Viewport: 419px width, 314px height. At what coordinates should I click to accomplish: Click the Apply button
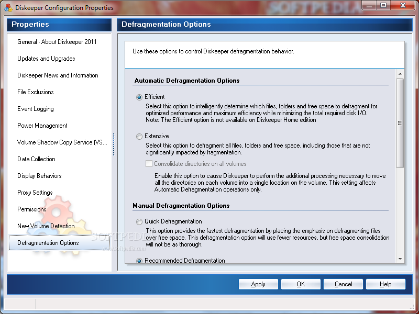(x=258, y=284)
